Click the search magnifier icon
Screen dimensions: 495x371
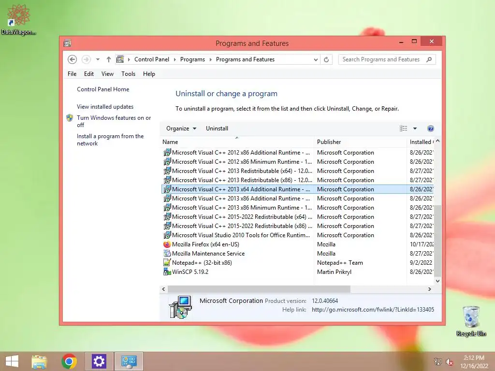[x=429, y=59]
